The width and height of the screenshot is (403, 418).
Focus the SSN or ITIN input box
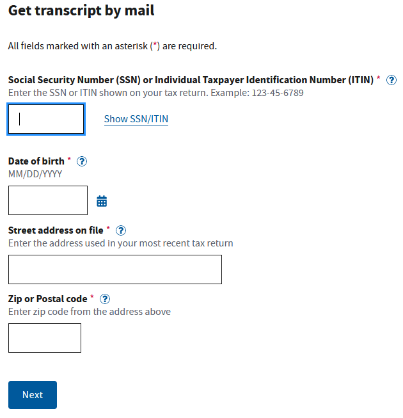[x=46, y=119]
